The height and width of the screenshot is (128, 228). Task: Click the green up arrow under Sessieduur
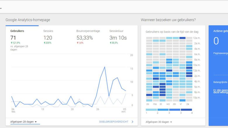pos(110,43)
